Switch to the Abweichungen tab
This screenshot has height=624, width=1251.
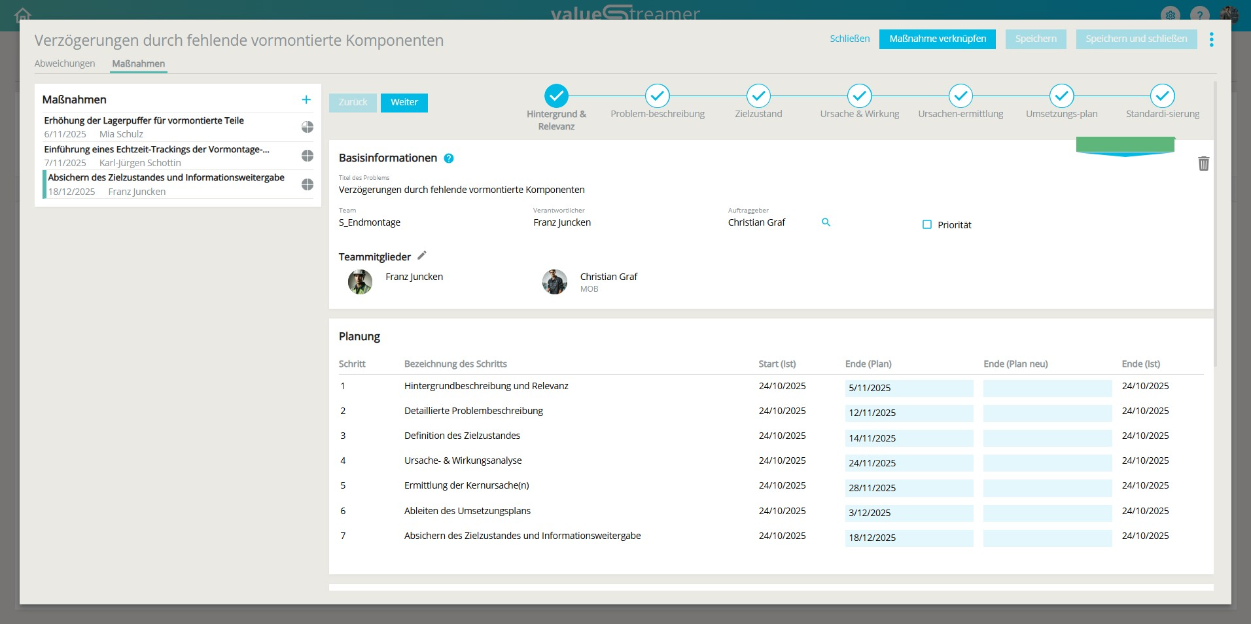[x=65, y=63]
